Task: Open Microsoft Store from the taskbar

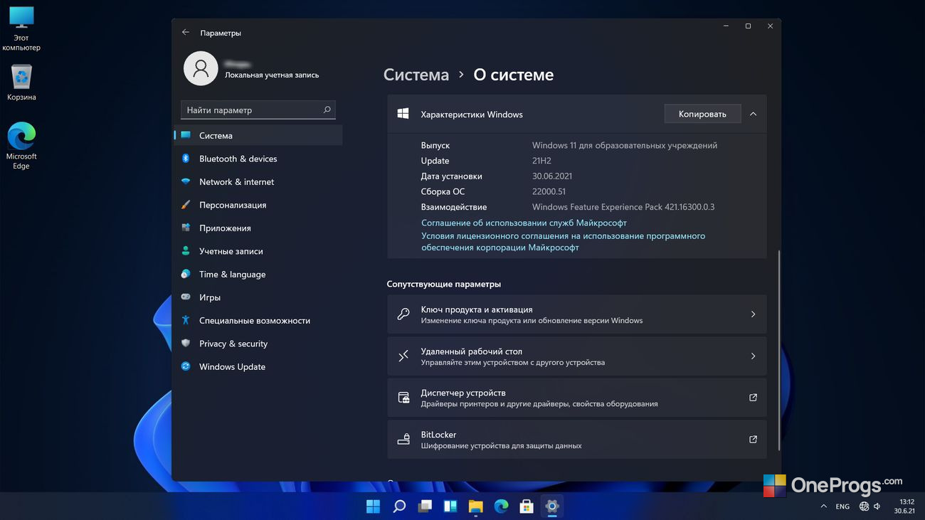Action: click(x=527, y=506)
